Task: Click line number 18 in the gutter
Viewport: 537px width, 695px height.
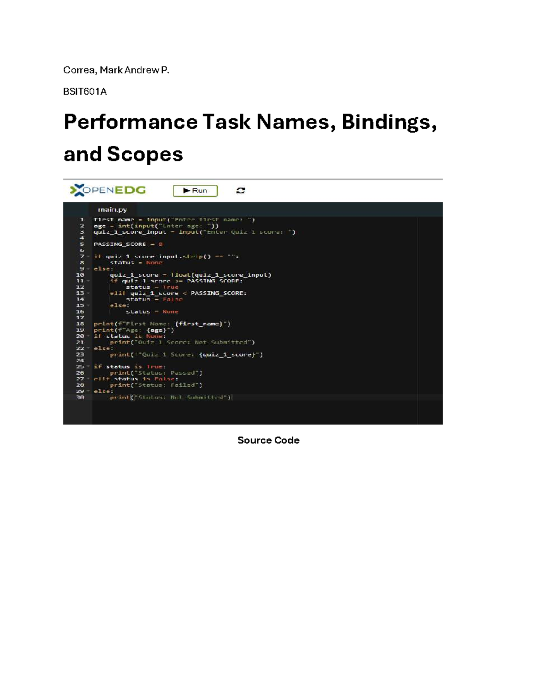Action: [80, 324]
